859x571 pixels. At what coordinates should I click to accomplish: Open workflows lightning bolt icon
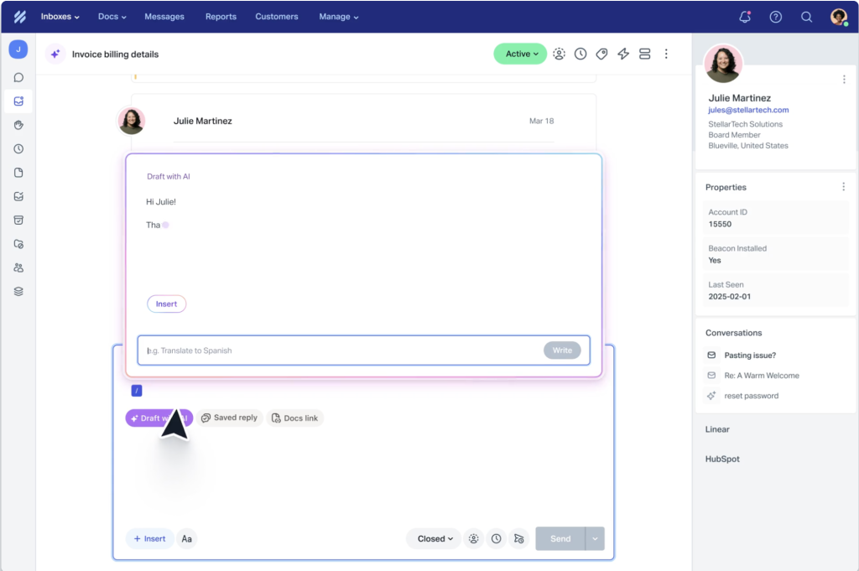[x=623, y=54]
